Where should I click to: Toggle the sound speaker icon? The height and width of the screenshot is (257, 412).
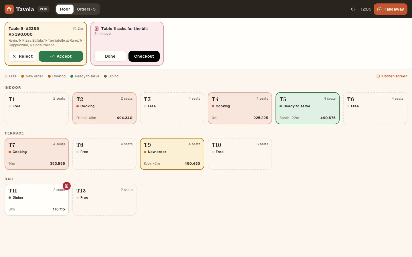click(x=353, y=9)
